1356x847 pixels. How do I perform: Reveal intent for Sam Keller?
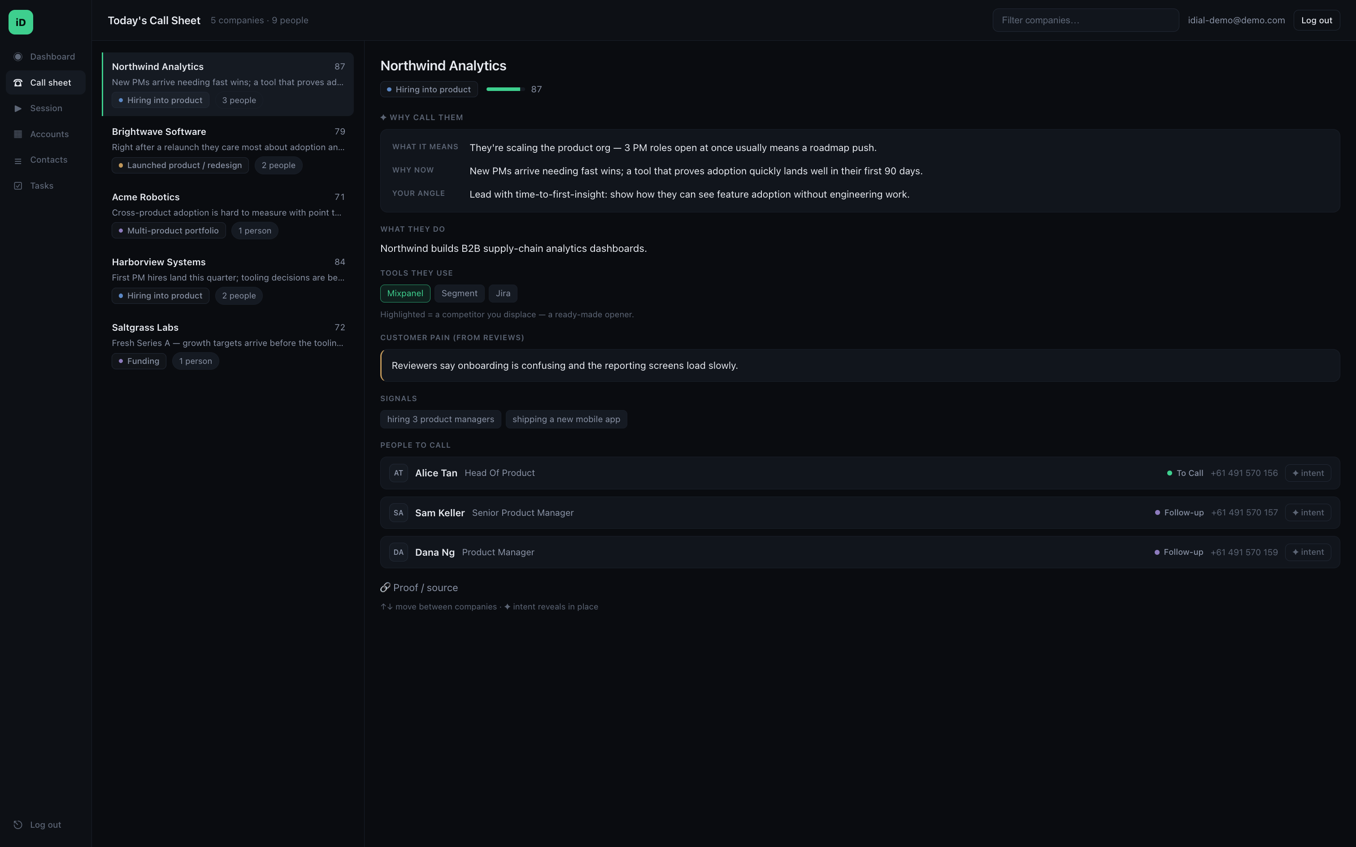click(1308, 513)
